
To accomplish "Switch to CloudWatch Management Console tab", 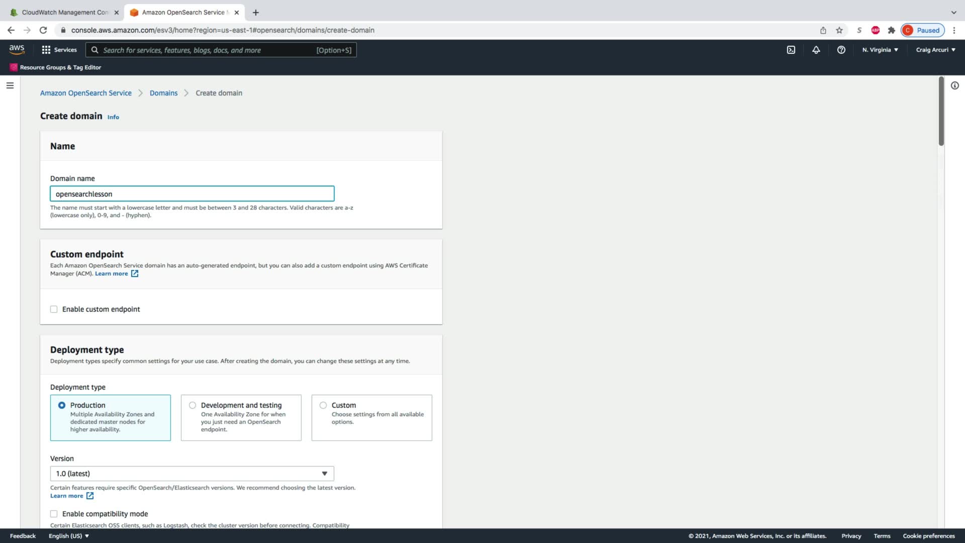I will 64,12.
